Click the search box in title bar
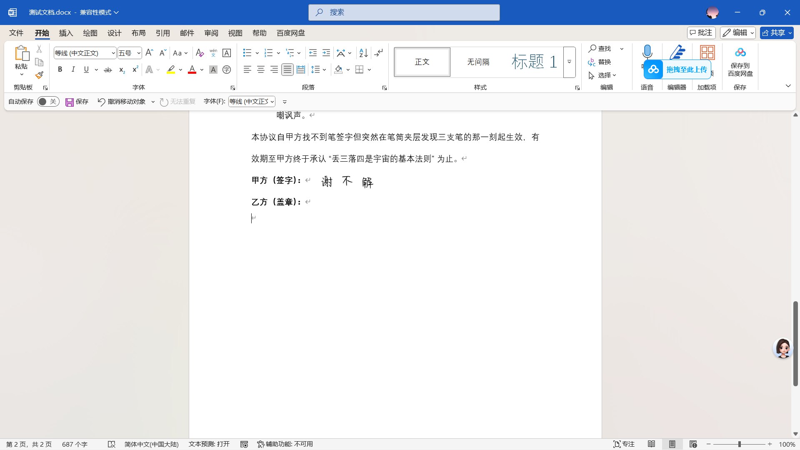800x450 pixels. tap(404, 12)
